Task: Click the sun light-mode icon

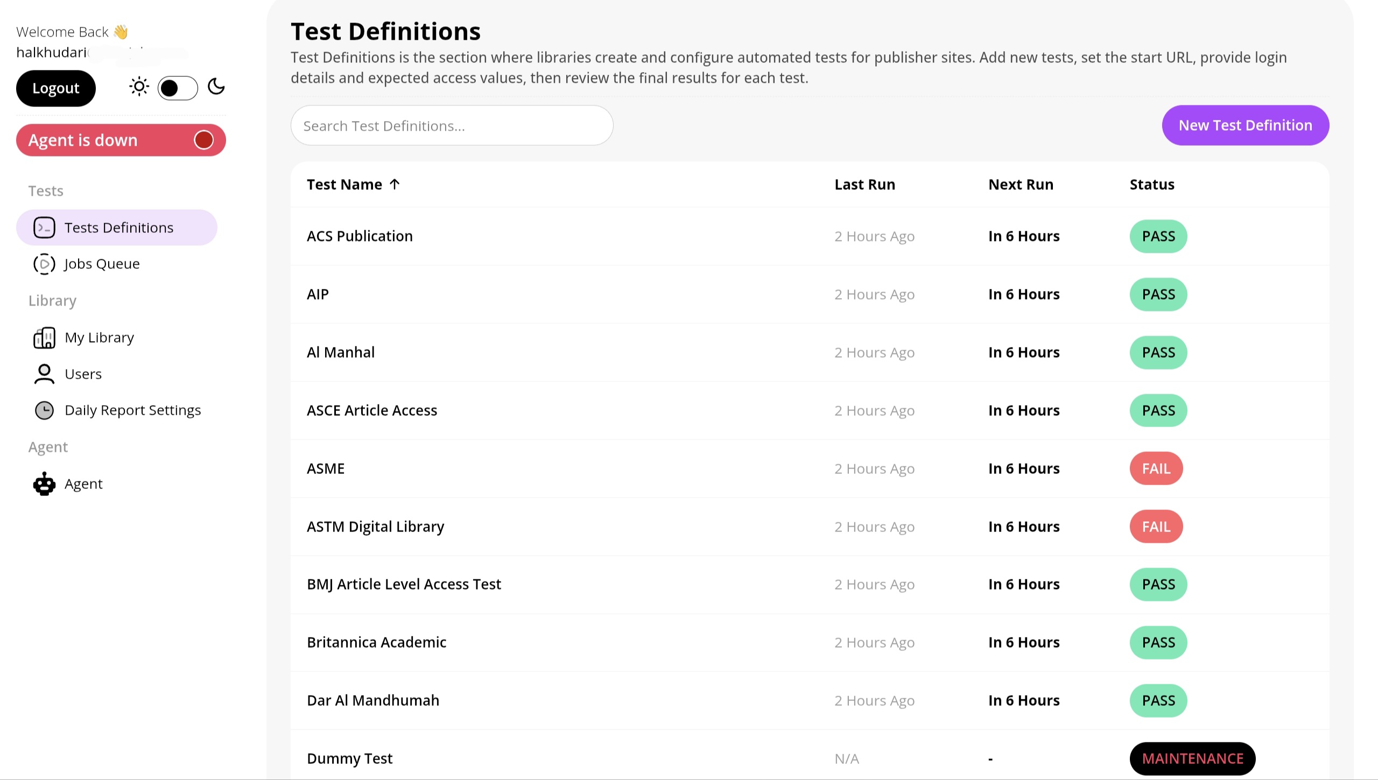Action: [139, 87]
